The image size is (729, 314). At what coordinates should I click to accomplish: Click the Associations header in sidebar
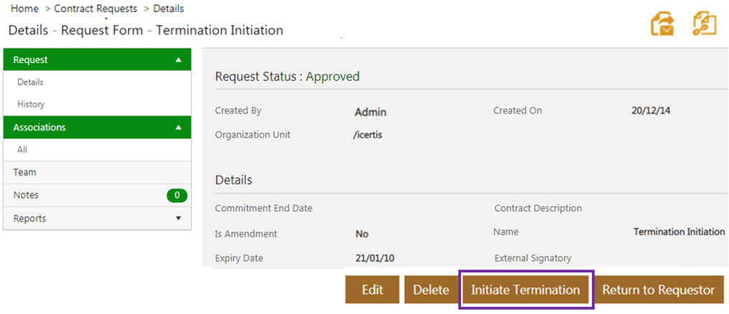[40, 128]
